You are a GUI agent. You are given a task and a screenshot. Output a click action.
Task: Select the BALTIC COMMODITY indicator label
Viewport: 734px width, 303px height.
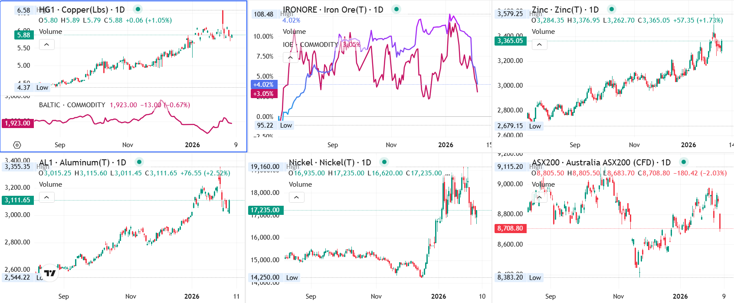72,105
